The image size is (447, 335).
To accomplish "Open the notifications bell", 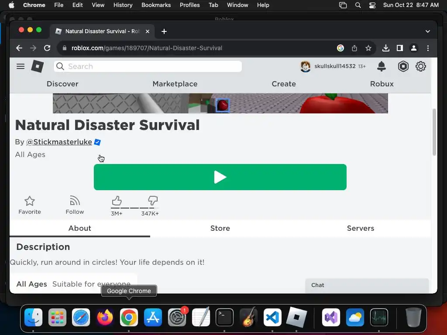I will click(382, 66).
